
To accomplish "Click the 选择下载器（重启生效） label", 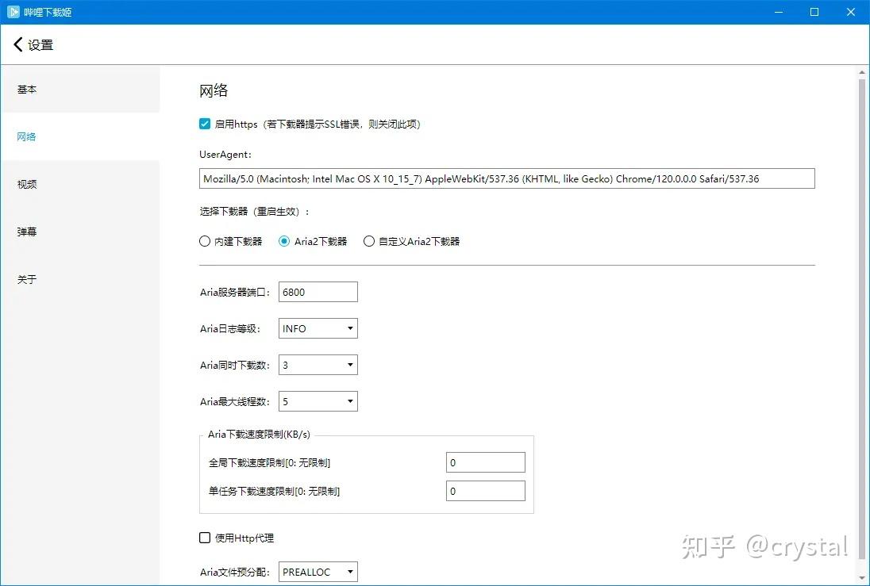I will point(254,211).
